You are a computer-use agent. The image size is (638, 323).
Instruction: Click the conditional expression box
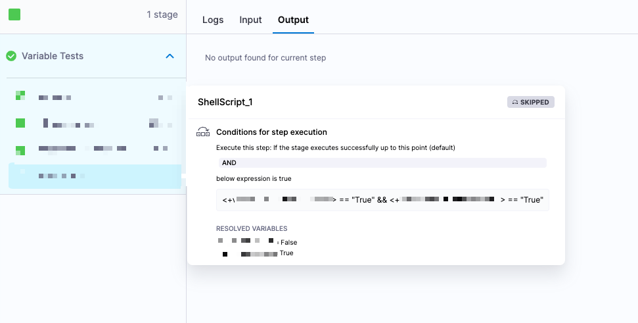click(x=382, y=200)
